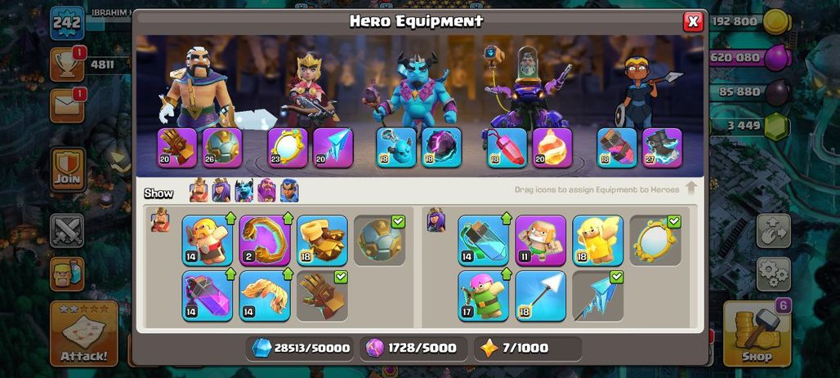Image resolution: width=840 pixels, height=378 pixels.
Task: Toggle Barbarian King filter in Show row
Action: point(199,190)
